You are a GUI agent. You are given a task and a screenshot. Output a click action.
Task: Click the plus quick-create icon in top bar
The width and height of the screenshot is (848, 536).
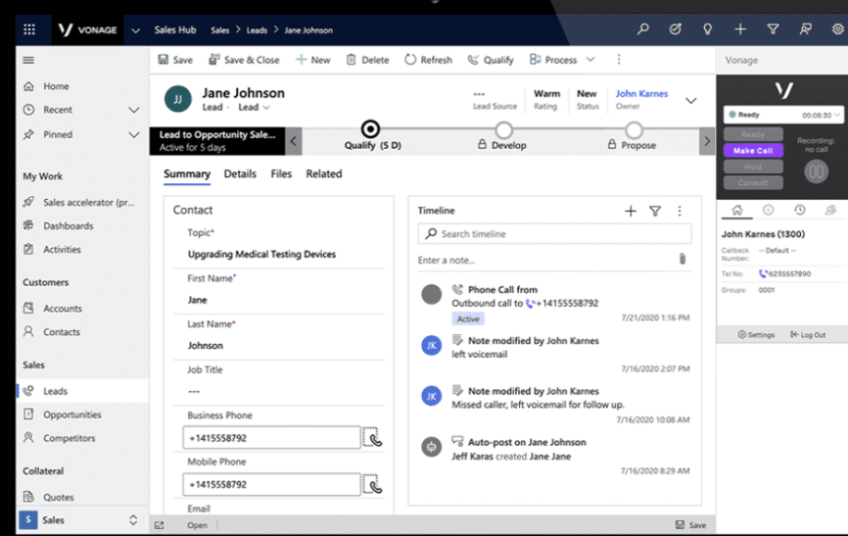pyautogui.click(x=740, y=29)
